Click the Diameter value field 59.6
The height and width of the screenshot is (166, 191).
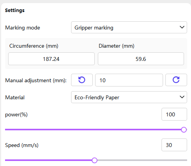tap(141, 59)
